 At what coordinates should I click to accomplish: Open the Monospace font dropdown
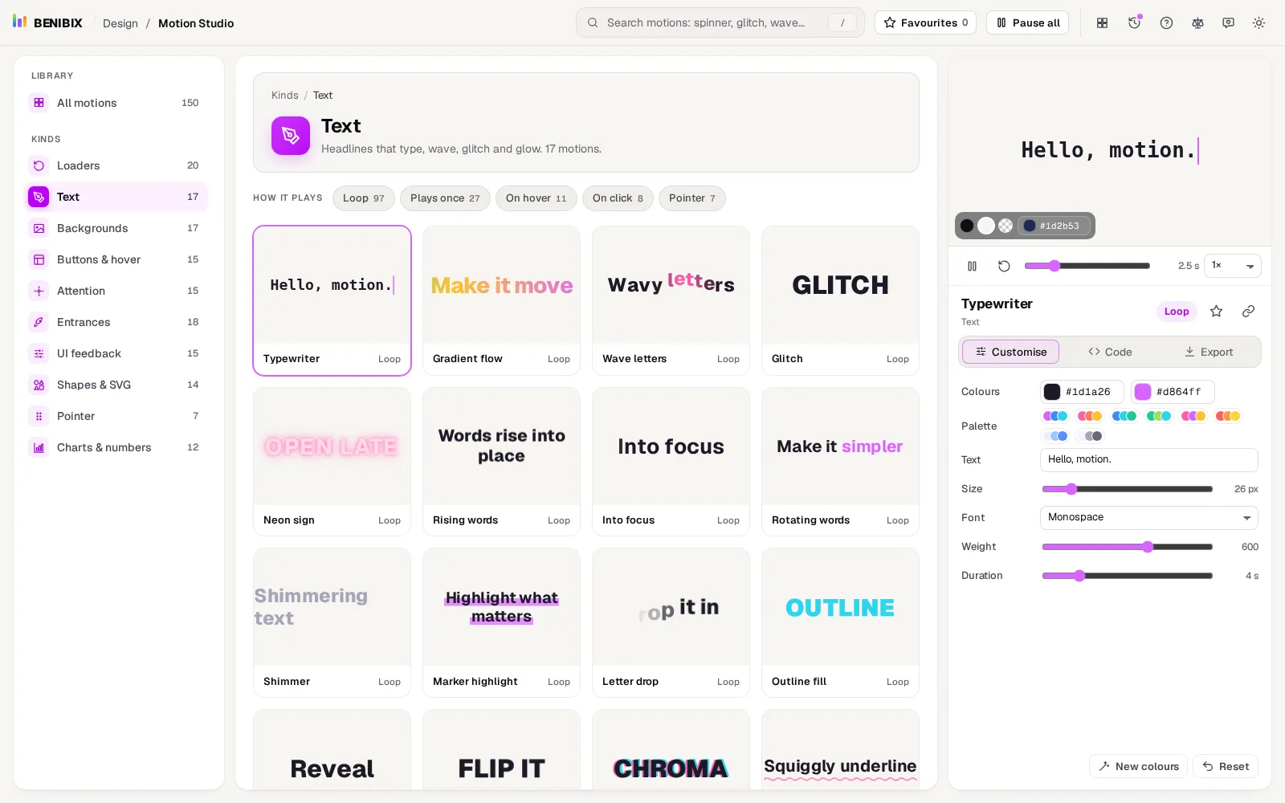click(1148, 518)
